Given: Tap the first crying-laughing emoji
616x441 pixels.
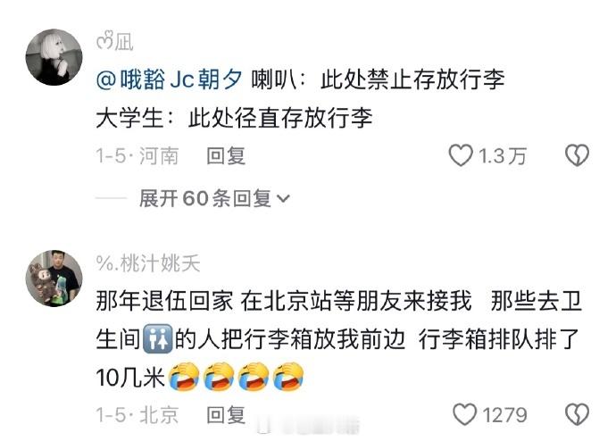Looking at the screenshot, I should [x=183, y=377].
